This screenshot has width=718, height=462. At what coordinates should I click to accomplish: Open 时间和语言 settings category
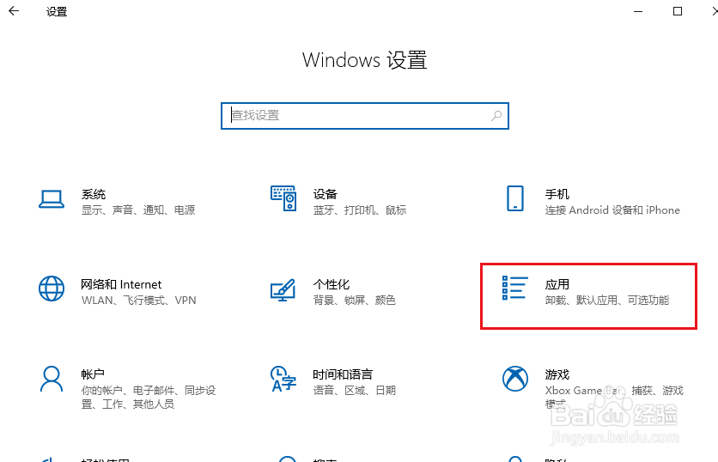pyautogui.click(x=343, y=374)
